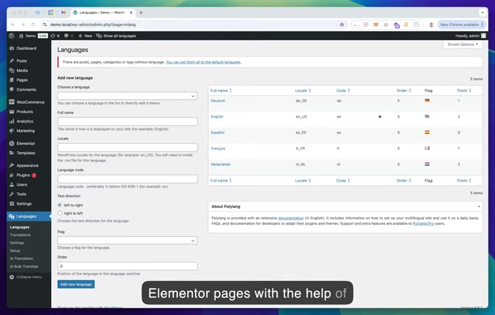Click the Analytics bar chart icon

12,121
